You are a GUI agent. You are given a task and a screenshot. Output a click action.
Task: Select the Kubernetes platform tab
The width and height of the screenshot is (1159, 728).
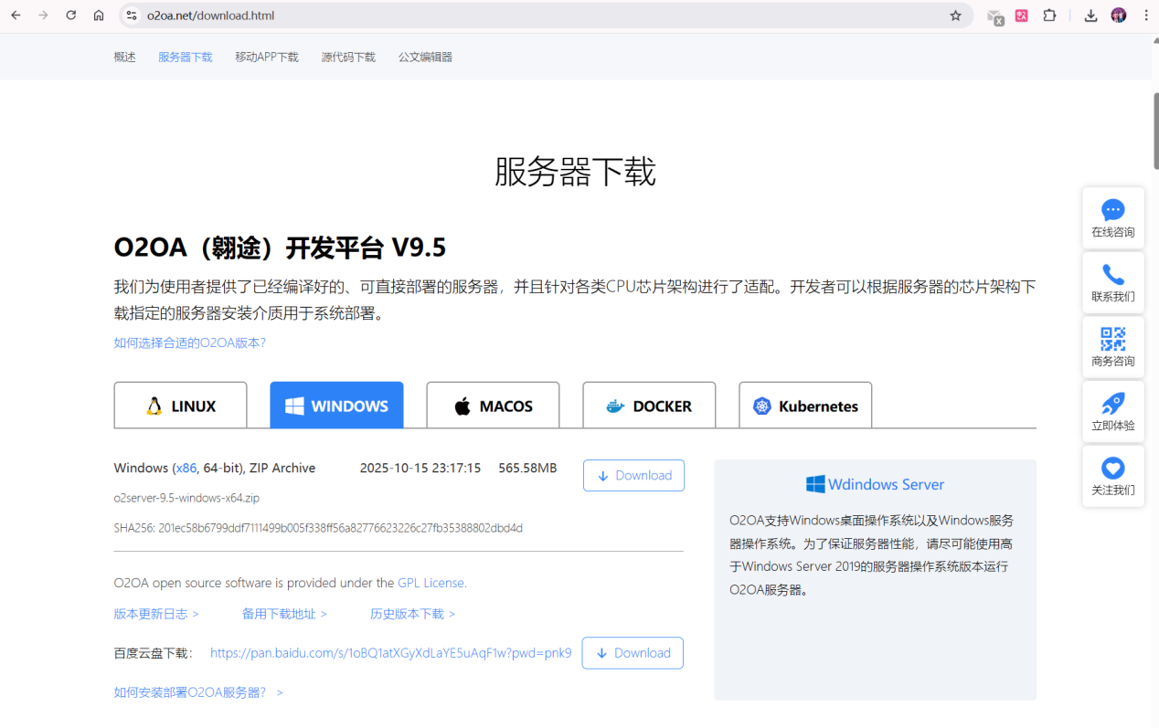[805, 406]
